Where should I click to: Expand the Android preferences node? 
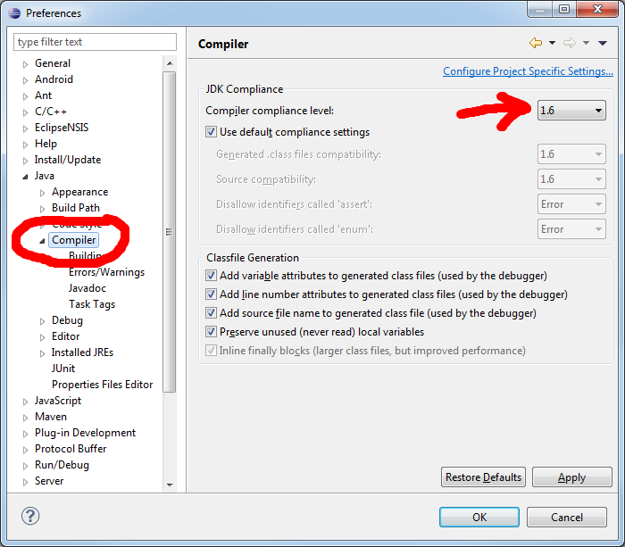click(26, 80)
